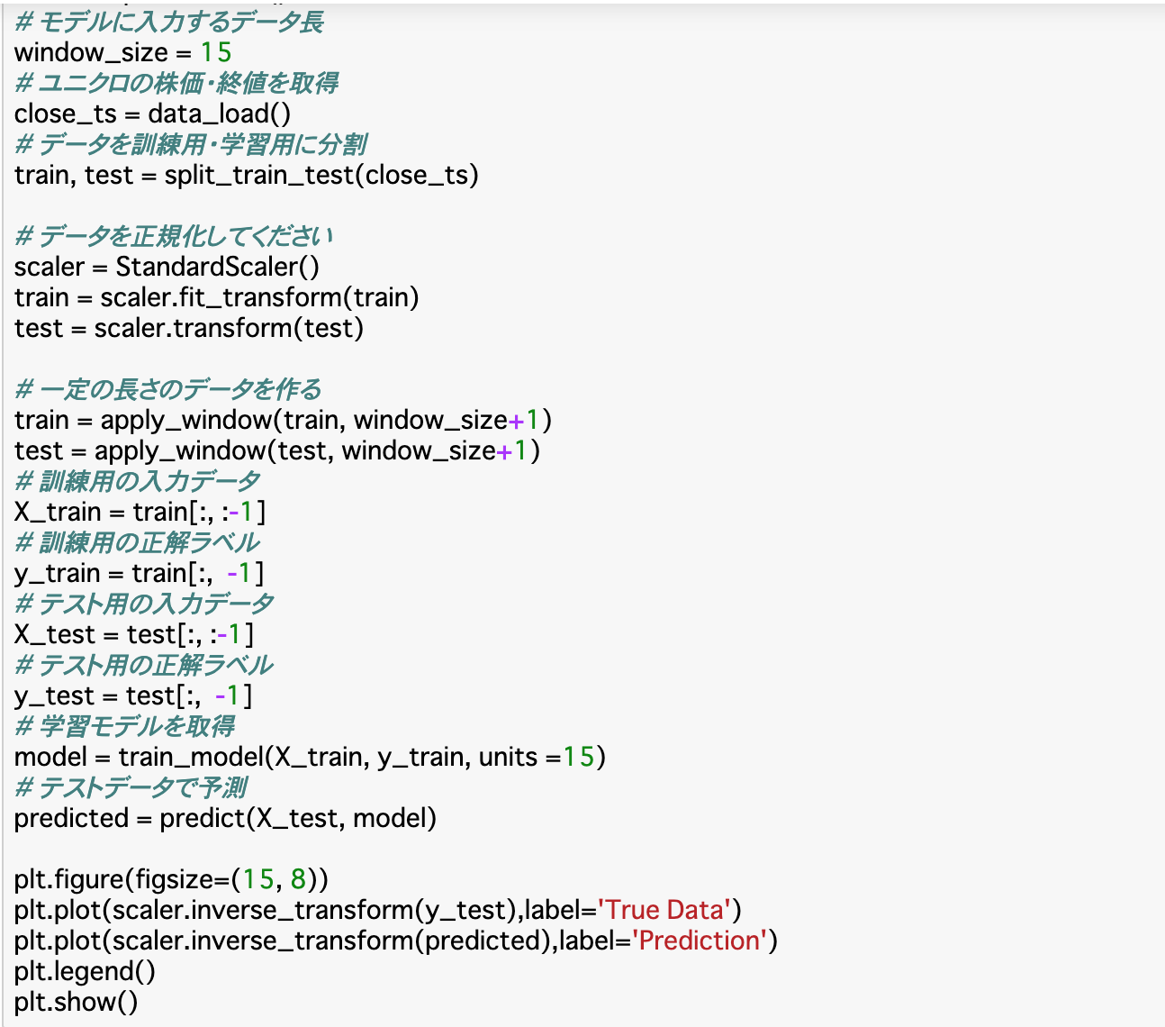
Task: Click the line 'plt.show()'
Action: [x=77, y=1002]
